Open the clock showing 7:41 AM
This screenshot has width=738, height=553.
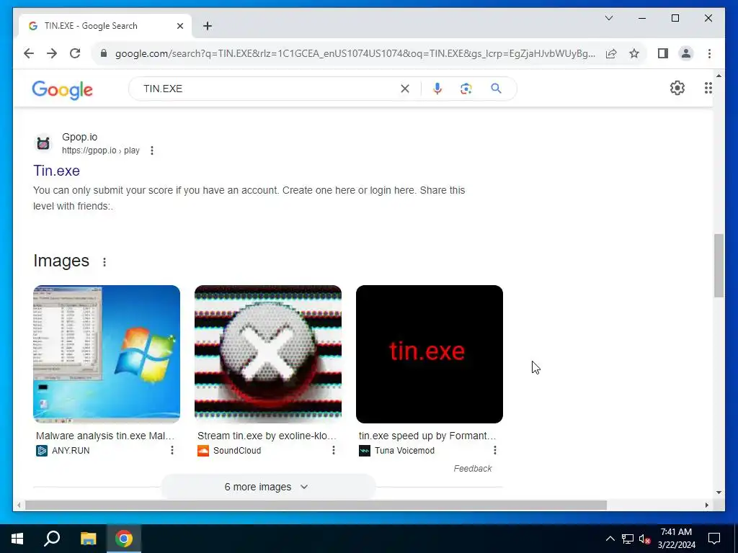pos(676,539)
